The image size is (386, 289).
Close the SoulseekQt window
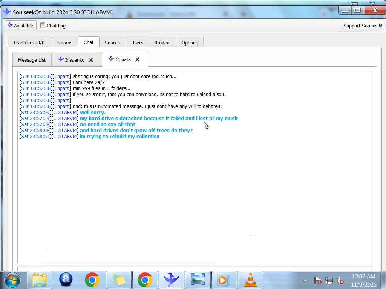[x=375, y=10]
